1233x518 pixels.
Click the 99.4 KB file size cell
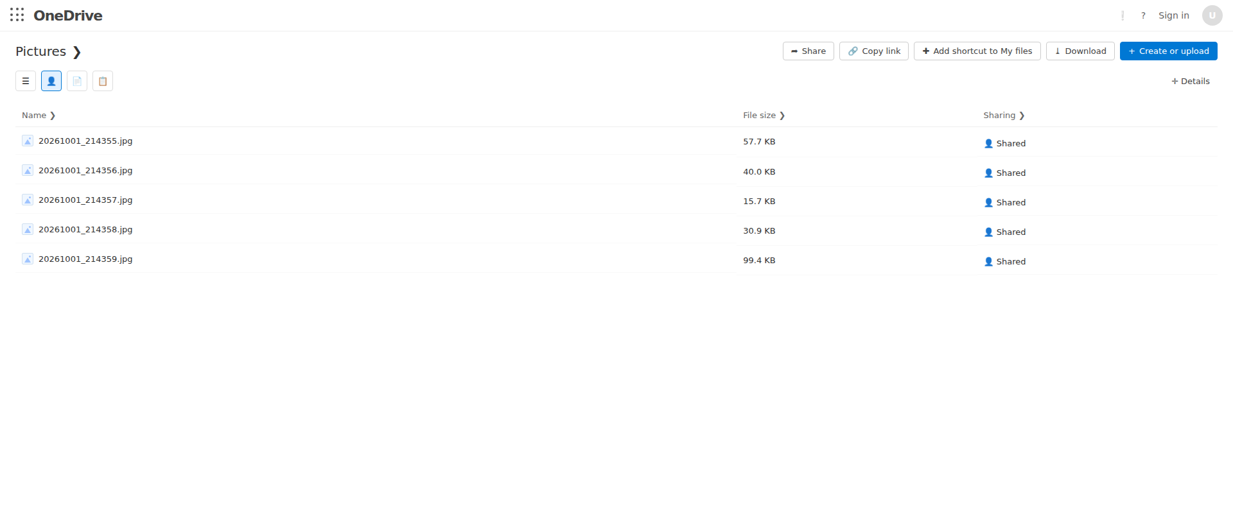pos(759,260)
